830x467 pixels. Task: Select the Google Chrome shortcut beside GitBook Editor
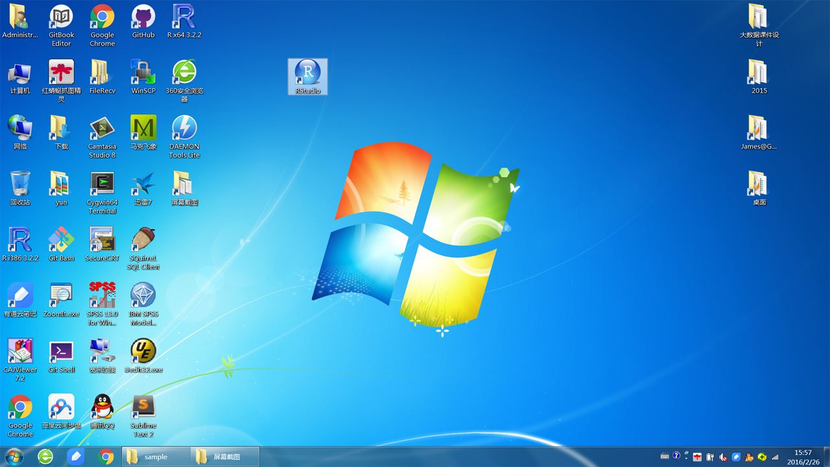tap(102, 26)
